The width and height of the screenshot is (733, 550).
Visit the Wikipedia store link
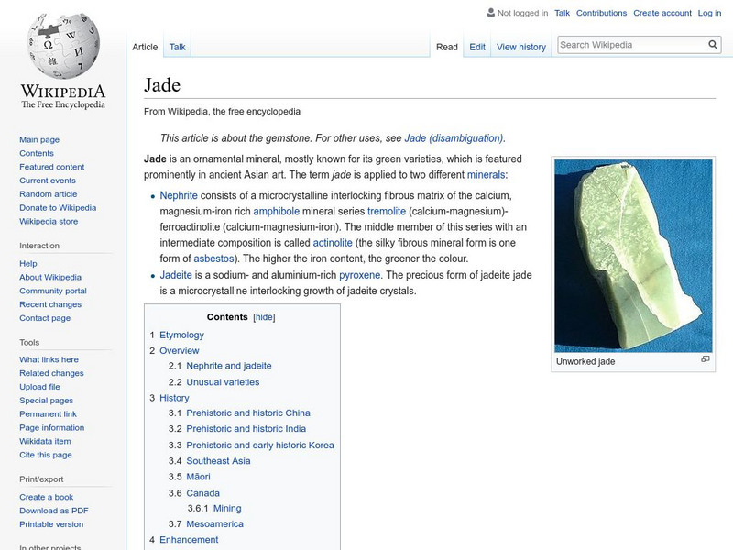click(49, 221)
